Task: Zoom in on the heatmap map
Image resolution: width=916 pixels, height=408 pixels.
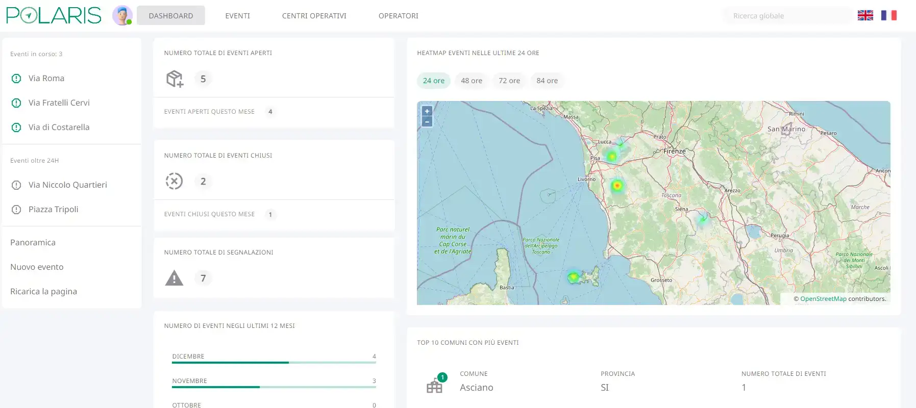Action: pyautogui.click(x=427, y=111)
